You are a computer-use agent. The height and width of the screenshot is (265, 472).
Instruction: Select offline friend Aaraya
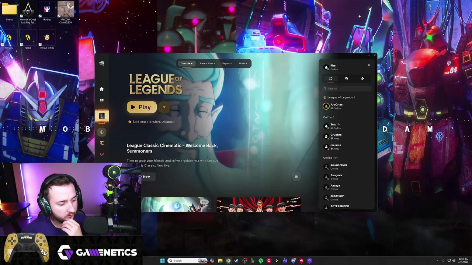pos(347,187)
